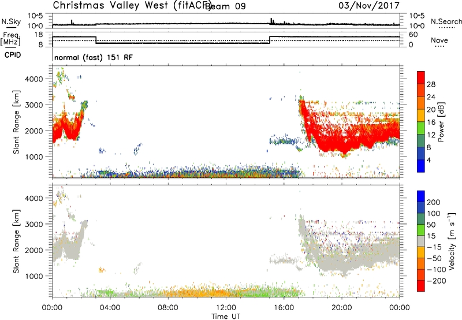Click the '-200' velocity colorbar value
462x320 pixels.
(x=437, y=281)
